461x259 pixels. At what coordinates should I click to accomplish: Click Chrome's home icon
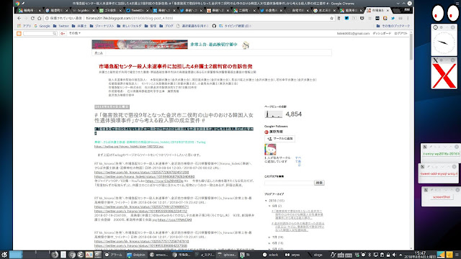point(39,18)
